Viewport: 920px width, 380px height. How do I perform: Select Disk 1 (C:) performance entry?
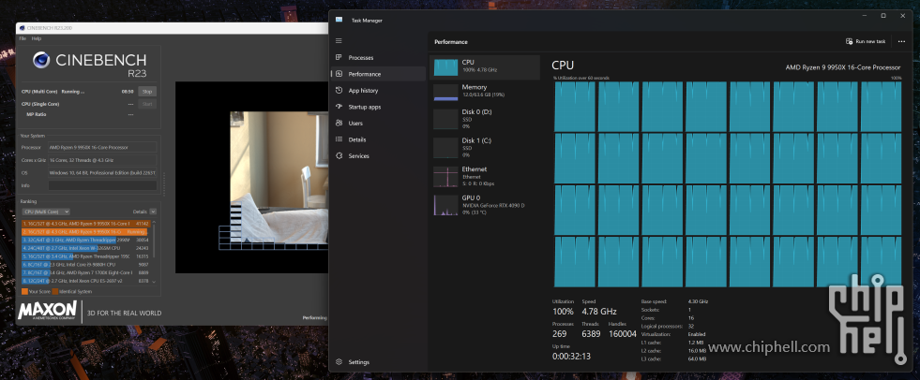coord(485,147)
